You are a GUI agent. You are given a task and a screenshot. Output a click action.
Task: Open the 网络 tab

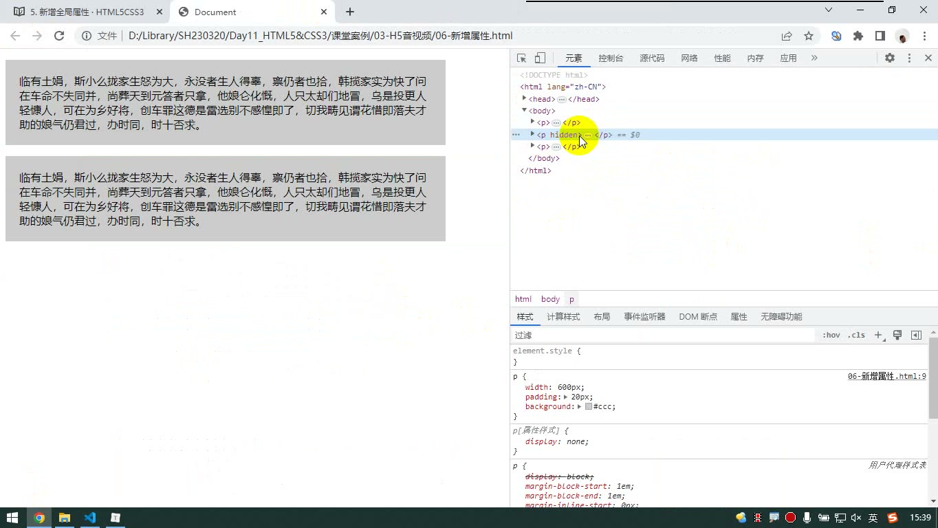(x=689, y=58)
